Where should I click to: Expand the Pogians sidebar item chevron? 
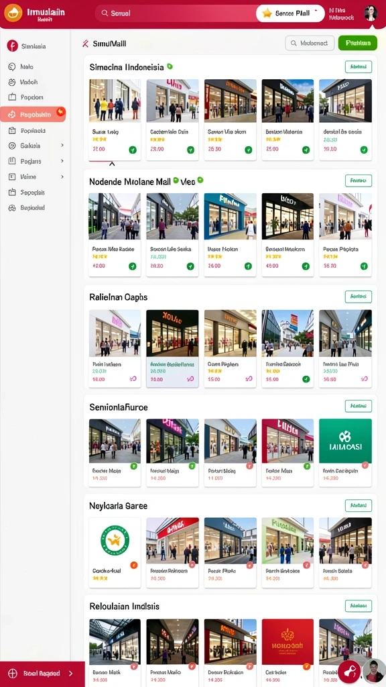62,161
